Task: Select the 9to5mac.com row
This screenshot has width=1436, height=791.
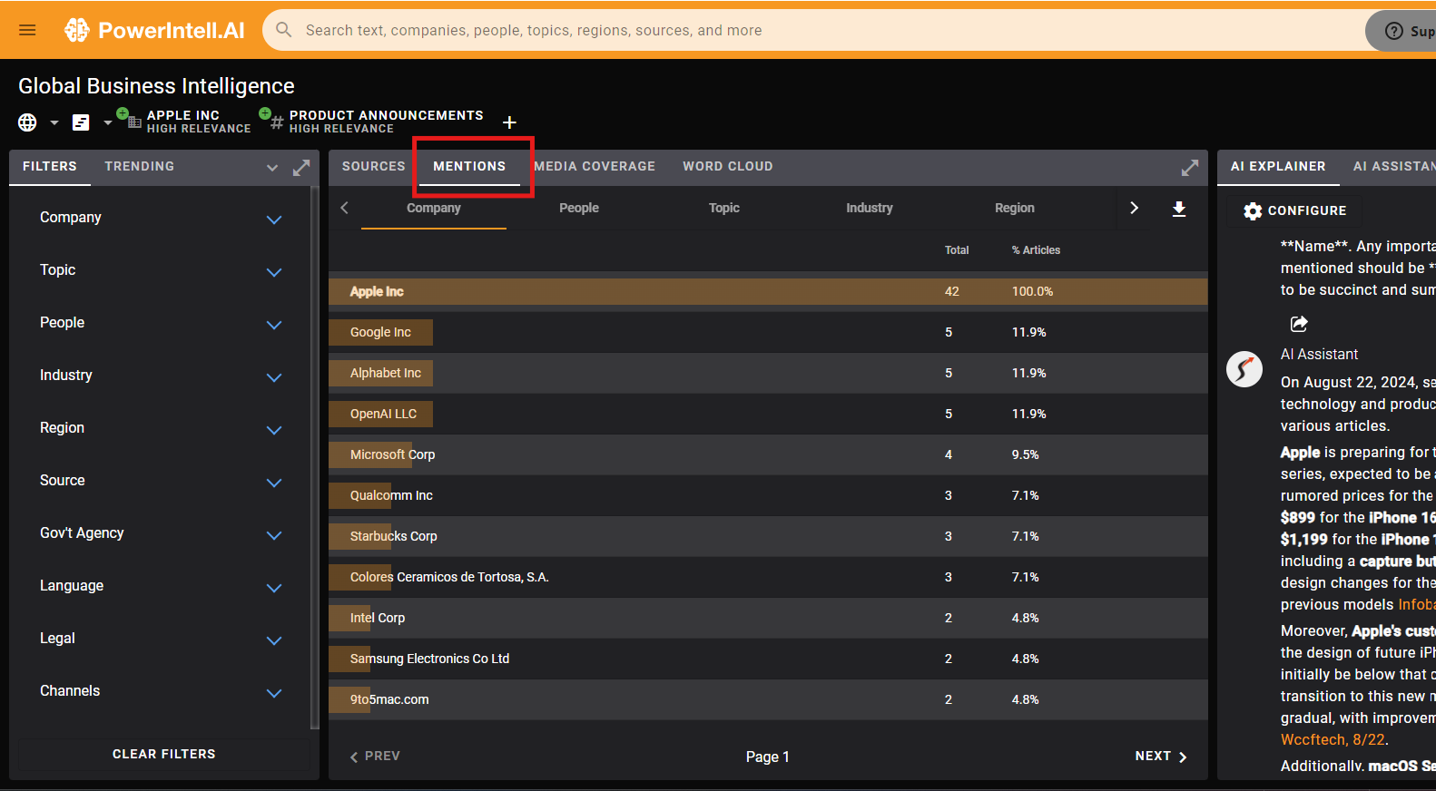Action: point(768,700)
